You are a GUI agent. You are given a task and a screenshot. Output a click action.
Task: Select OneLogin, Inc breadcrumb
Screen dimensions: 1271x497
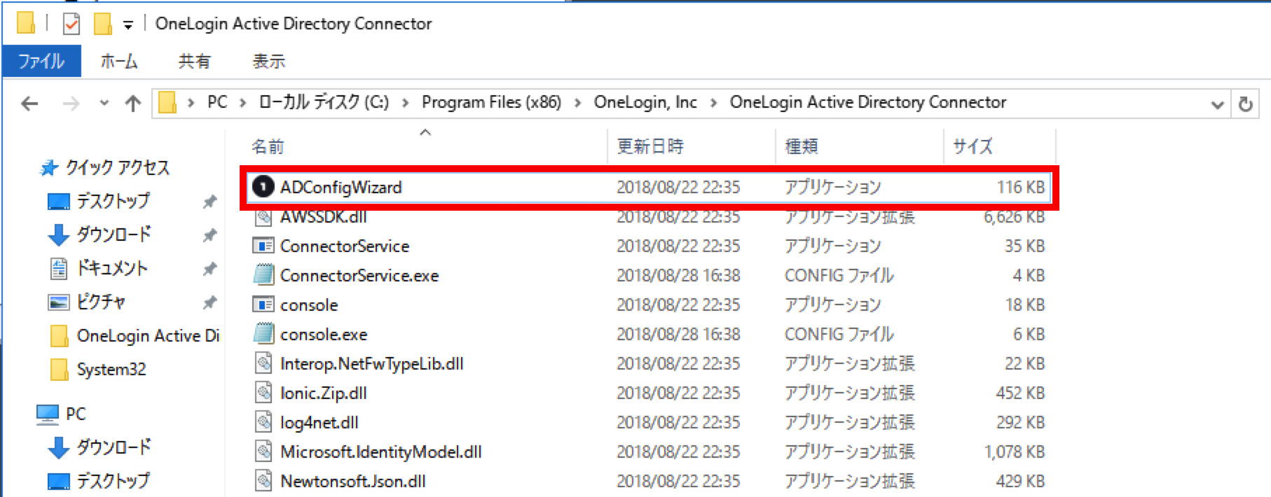click(x=645, y=103)
